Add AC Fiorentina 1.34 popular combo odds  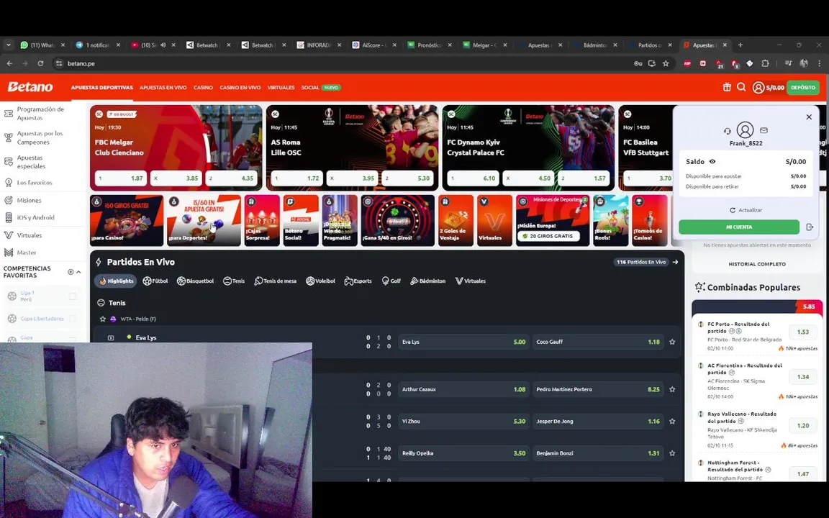coord(802,377)
